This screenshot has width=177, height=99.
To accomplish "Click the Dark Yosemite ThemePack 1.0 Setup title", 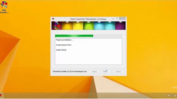I will (88, 19).
